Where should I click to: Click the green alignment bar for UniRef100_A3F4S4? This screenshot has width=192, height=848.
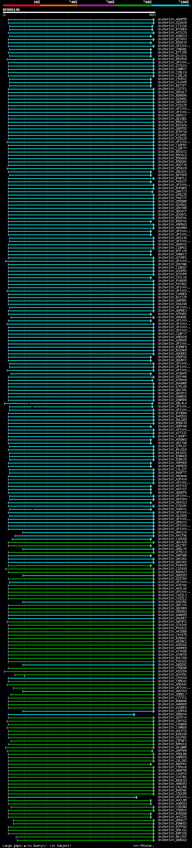pos(81,480)
